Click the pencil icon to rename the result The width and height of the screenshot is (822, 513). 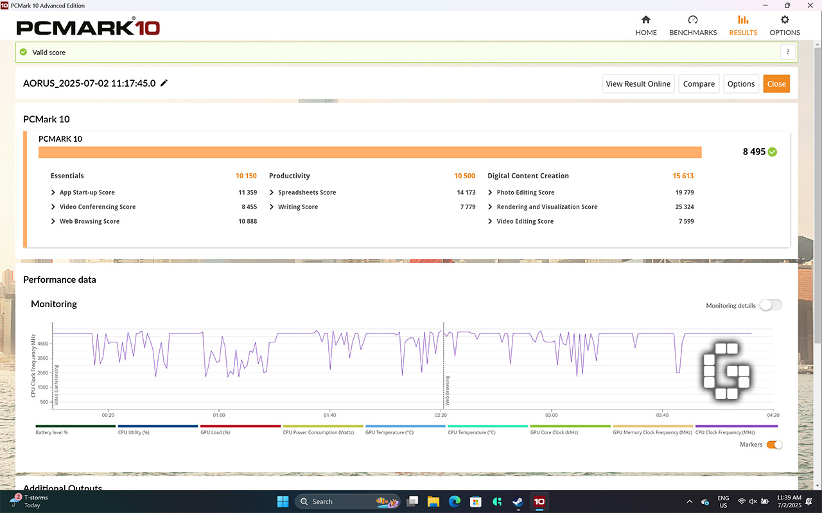(x=164, y=83)
